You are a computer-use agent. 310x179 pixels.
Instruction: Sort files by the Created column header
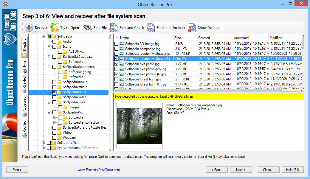pyautogui.click(x=215, y=38)
